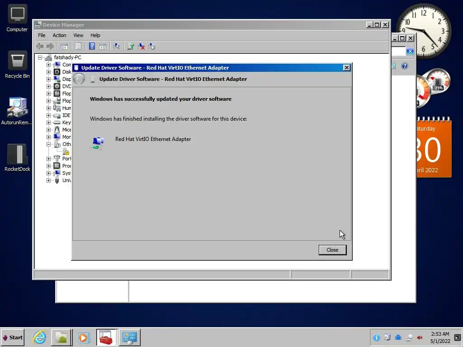The width and height of the screenshot is (463, 347).
Task: Expand the Universal Serial Bus controllers node
Action: [x=48, y=180]
